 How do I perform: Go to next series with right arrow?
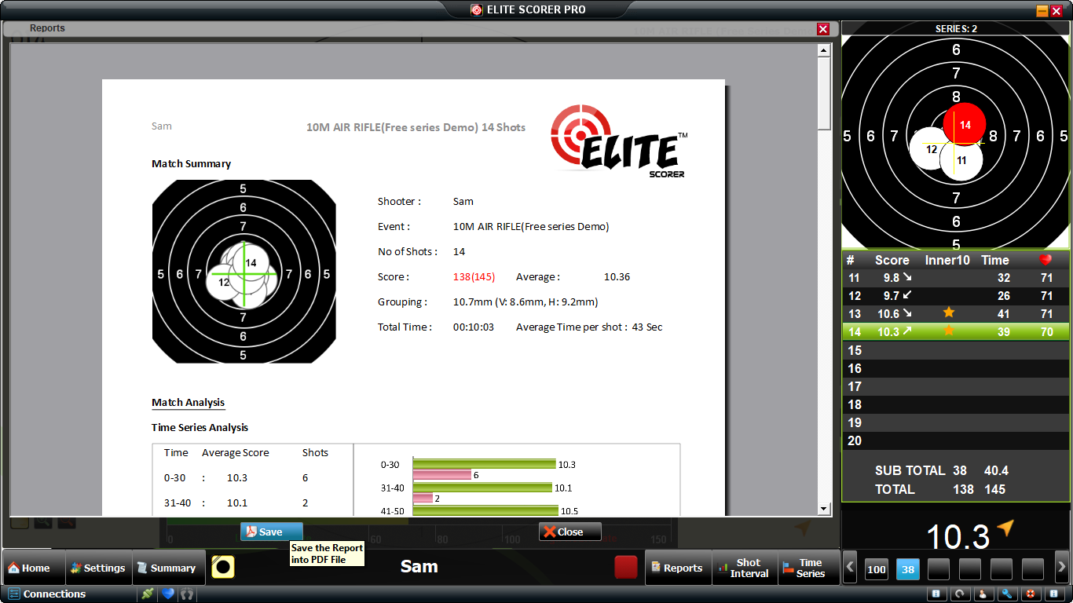pos(1062,567)
